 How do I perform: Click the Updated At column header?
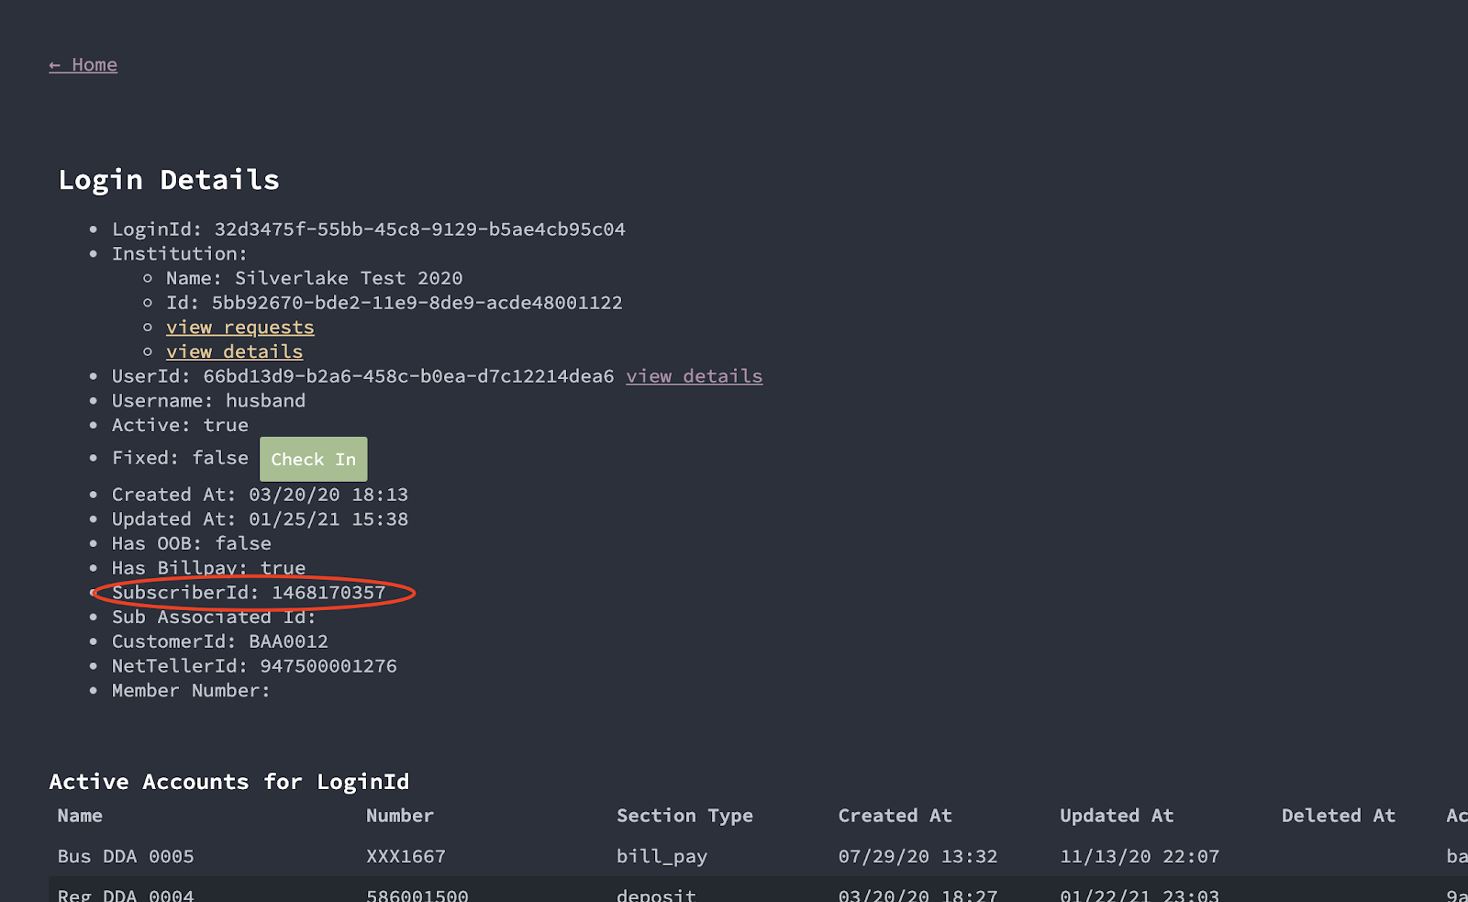[1117, 816]
